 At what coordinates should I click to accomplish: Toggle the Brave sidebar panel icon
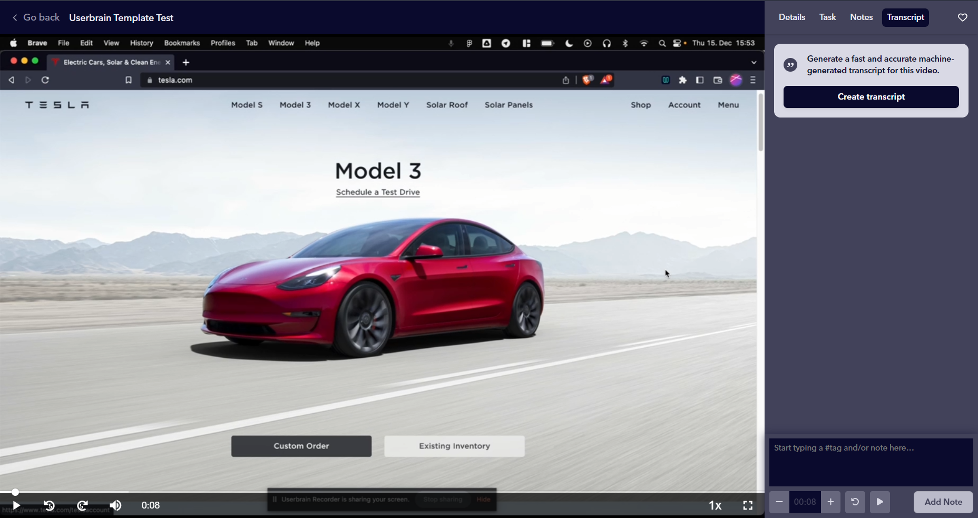(x=700, y=80)
